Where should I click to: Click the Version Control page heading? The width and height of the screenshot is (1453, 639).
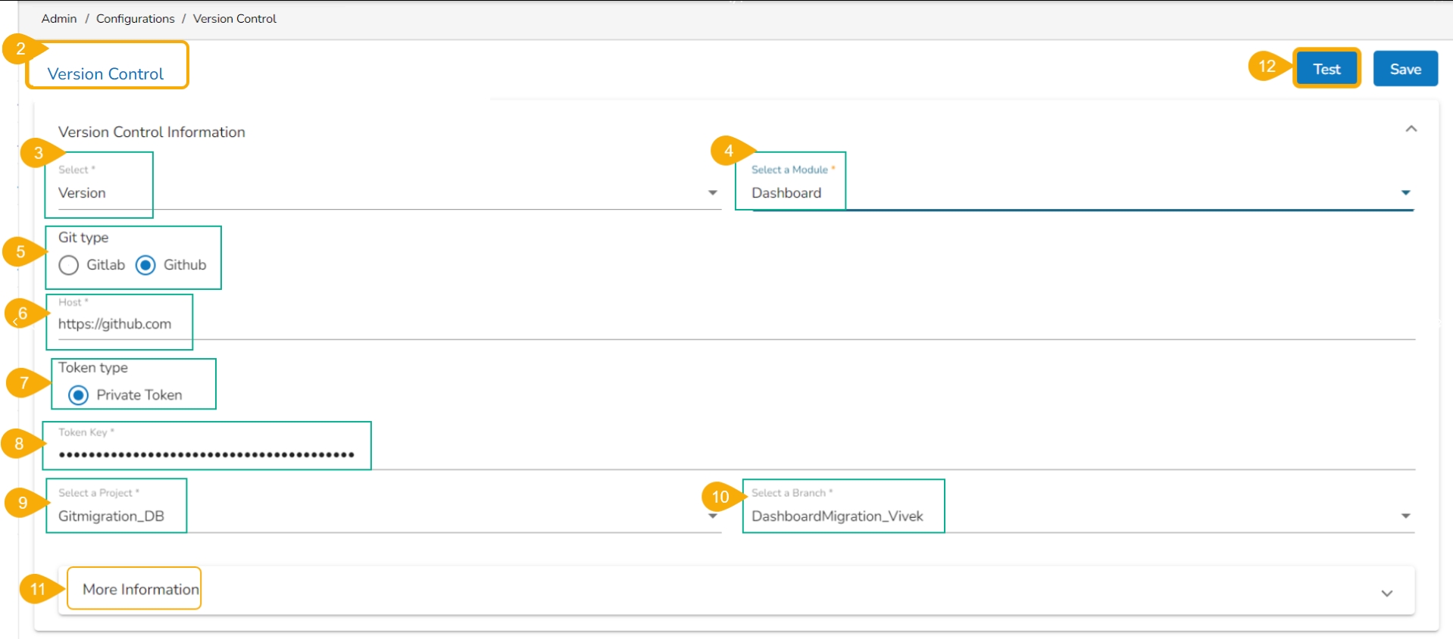coord(105,74)
